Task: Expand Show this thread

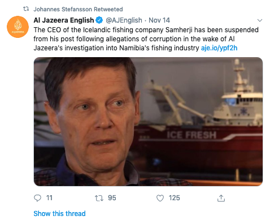Action: point(59,214)
